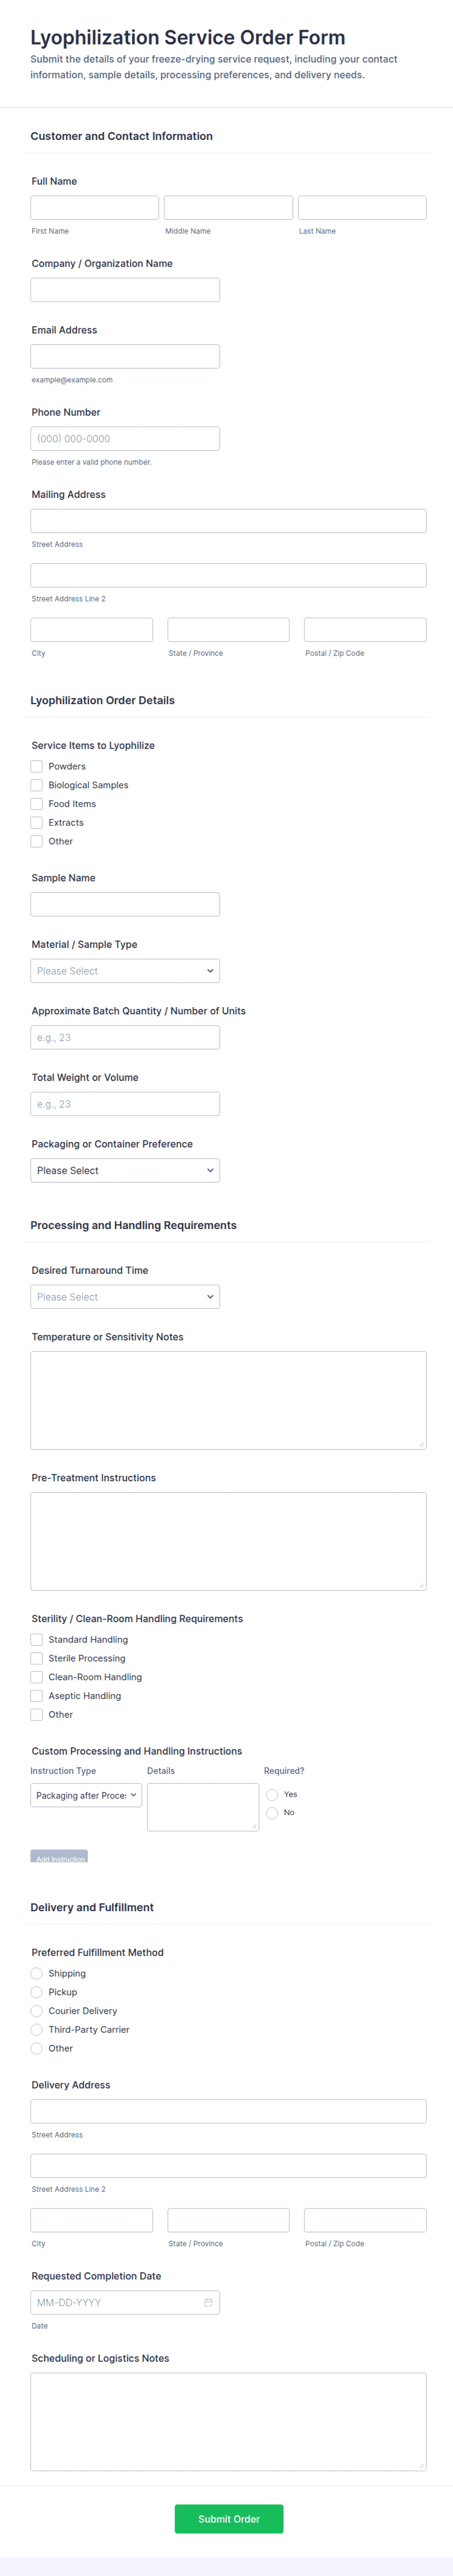Click the Temperature or Sensitivity Notes textarea
Screen dimensions: 453x2576
tap(228, 1400)
